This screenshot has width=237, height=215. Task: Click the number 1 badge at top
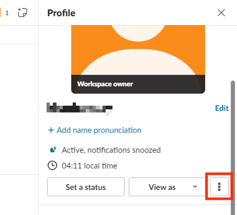7,13
